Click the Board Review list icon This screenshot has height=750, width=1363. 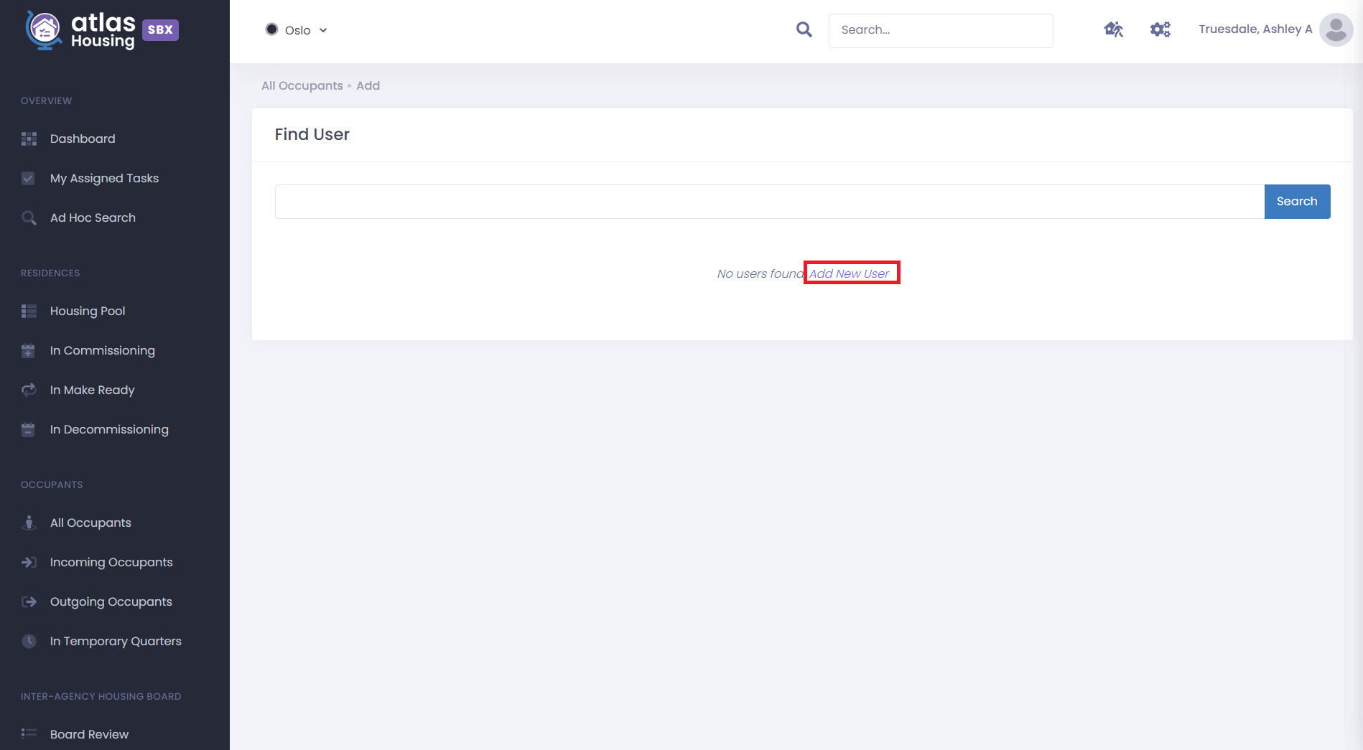click(x=29, y=733)
